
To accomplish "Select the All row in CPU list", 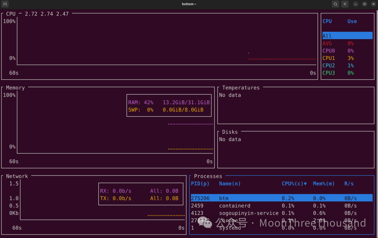I will (348, 36).
